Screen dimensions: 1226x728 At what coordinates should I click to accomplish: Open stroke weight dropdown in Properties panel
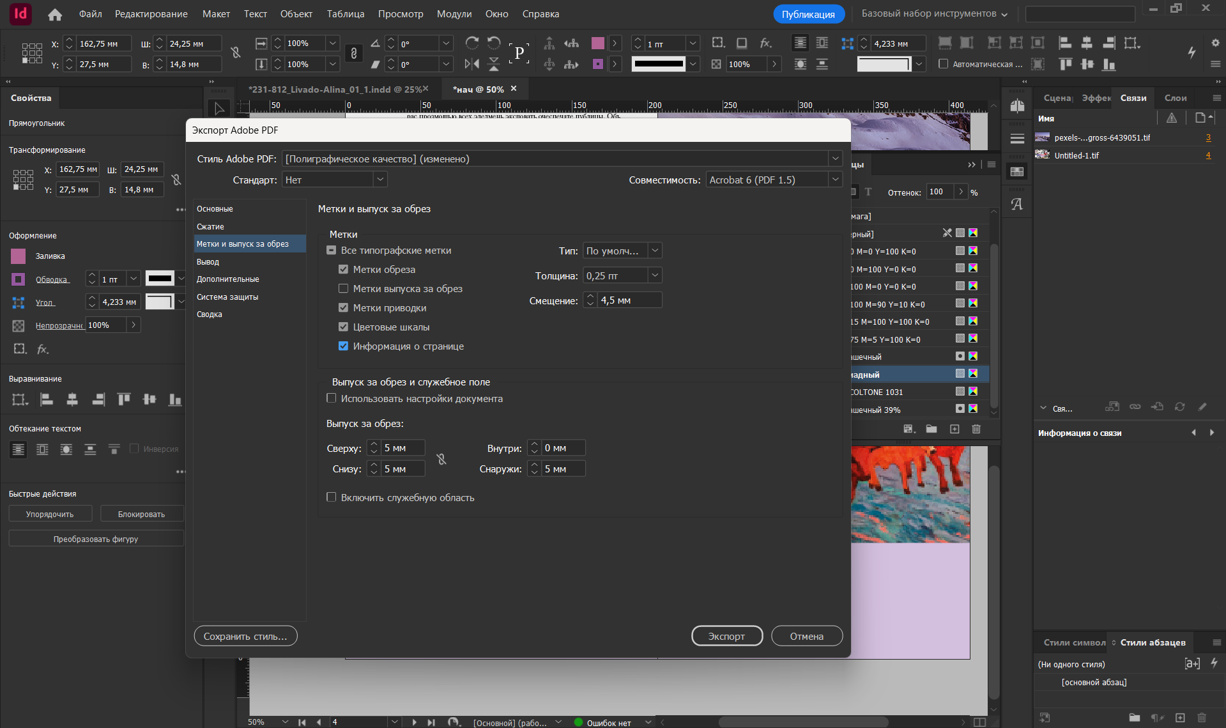click(x=134, y=279)
